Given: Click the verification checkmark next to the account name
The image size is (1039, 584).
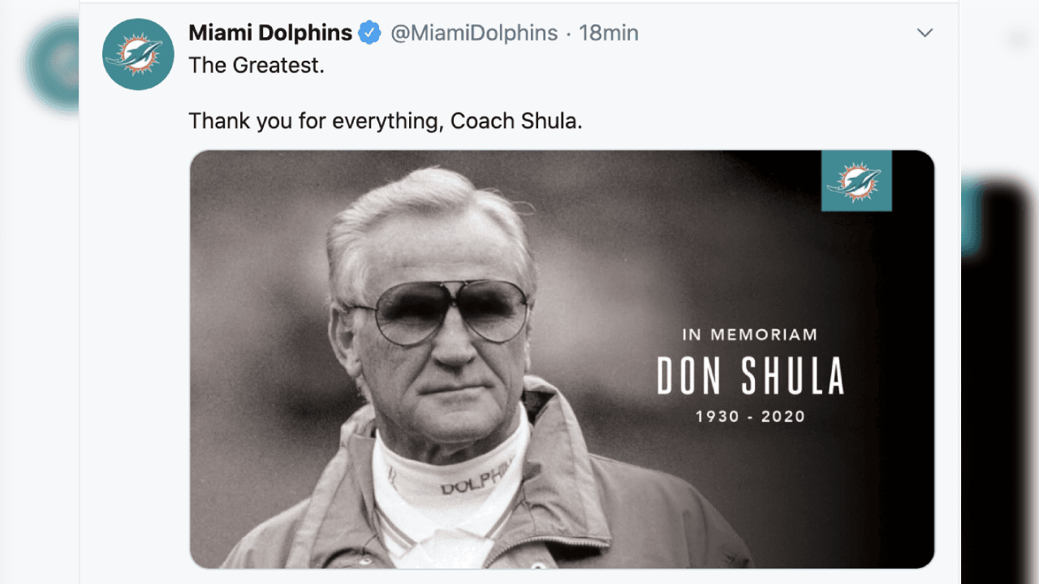Looking at the screenshot, I should click(x=369, y=32).
